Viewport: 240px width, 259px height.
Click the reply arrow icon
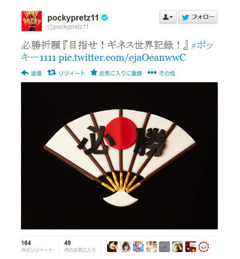(x=25, y=73)
